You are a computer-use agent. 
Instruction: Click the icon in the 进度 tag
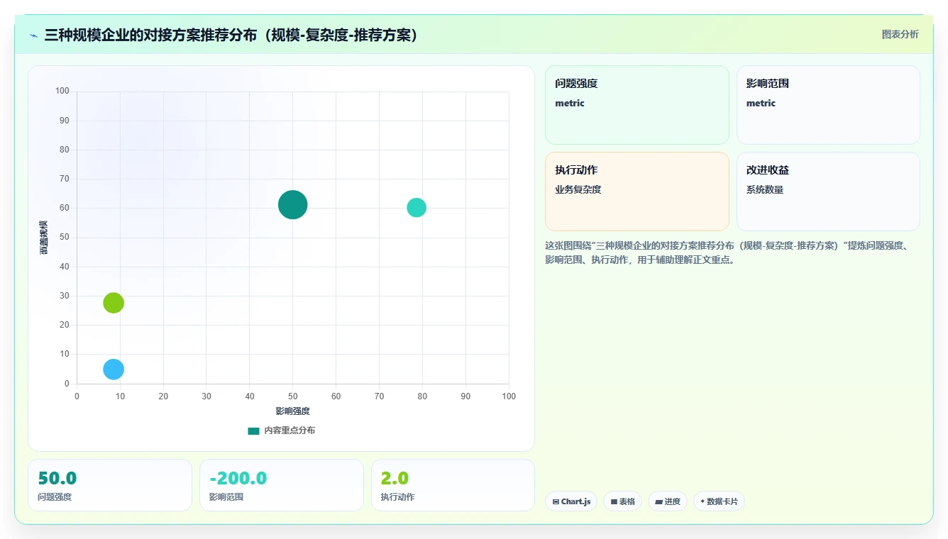658,501
